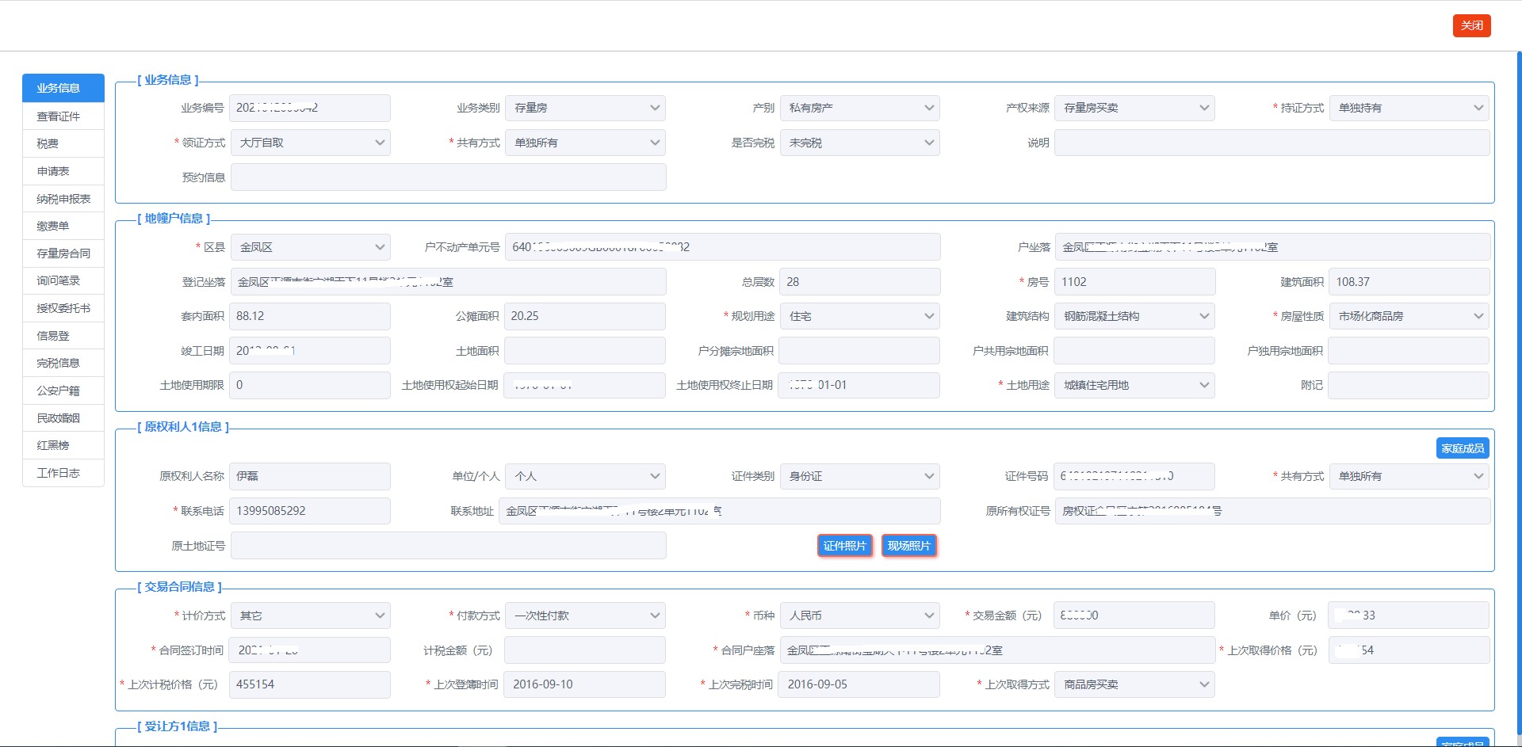The image size is (1522, 747).
Task: Click the vertical page scrollbar
Action: click(x=1517, y=396)
